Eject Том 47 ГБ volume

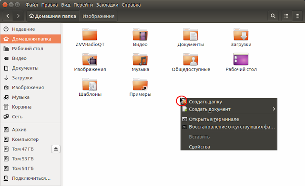(x=56, y=149)
